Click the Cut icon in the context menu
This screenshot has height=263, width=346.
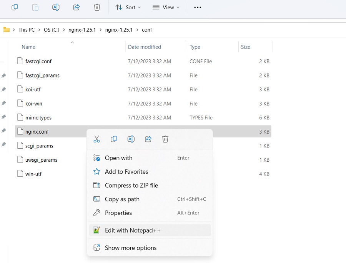(96, 139)
